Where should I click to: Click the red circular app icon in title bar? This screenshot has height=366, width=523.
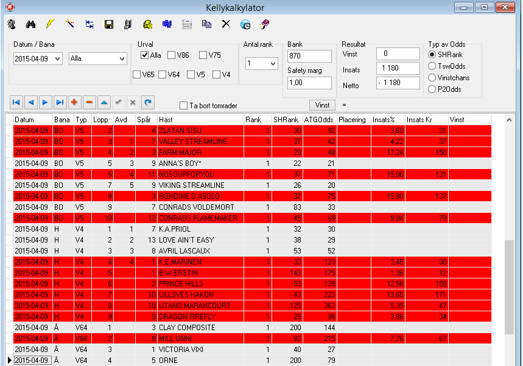[10, 7]
